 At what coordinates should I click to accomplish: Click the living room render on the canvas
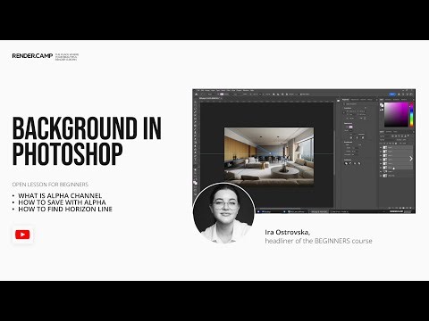point(269,157)
